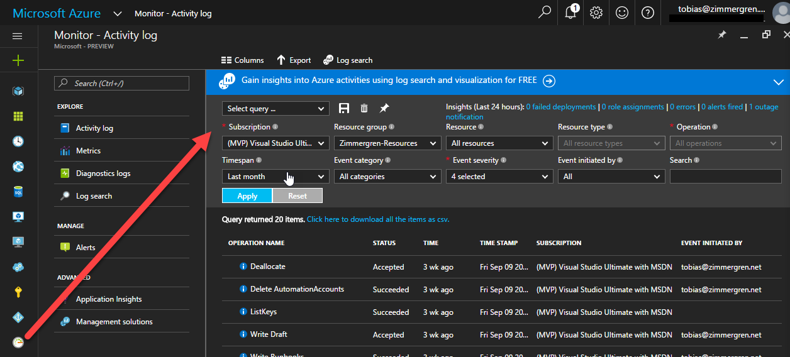Click the Reset button
The height and width of the screenshot is (357, 790).
point(298,196)
